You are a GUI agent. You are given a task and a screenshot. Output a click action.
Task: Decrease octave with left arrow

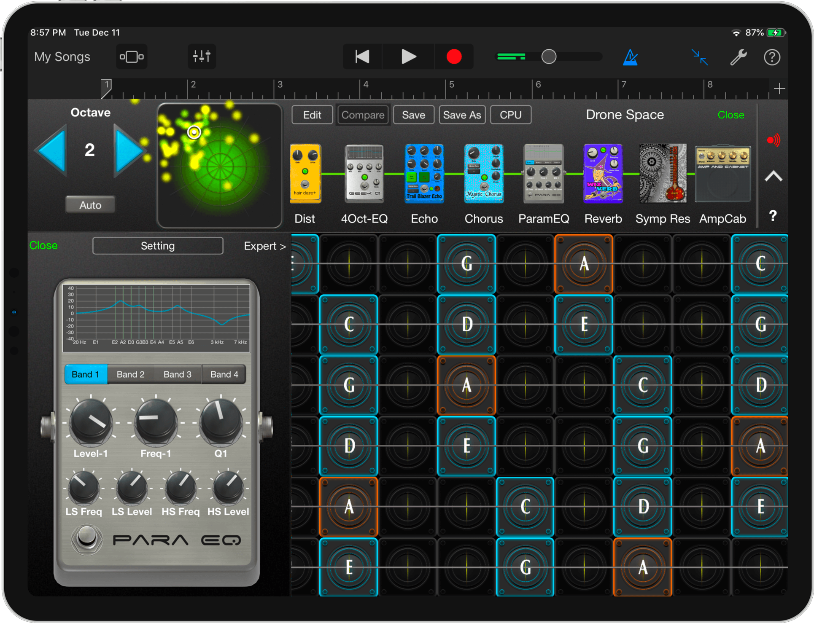(51, 150)
